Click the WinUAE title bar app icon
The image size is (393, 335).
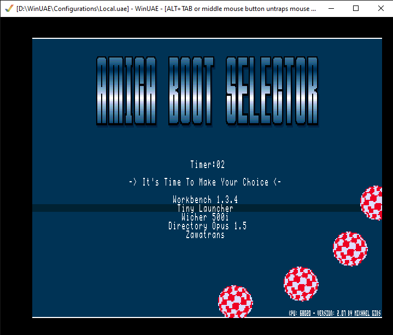pos(9,9)
